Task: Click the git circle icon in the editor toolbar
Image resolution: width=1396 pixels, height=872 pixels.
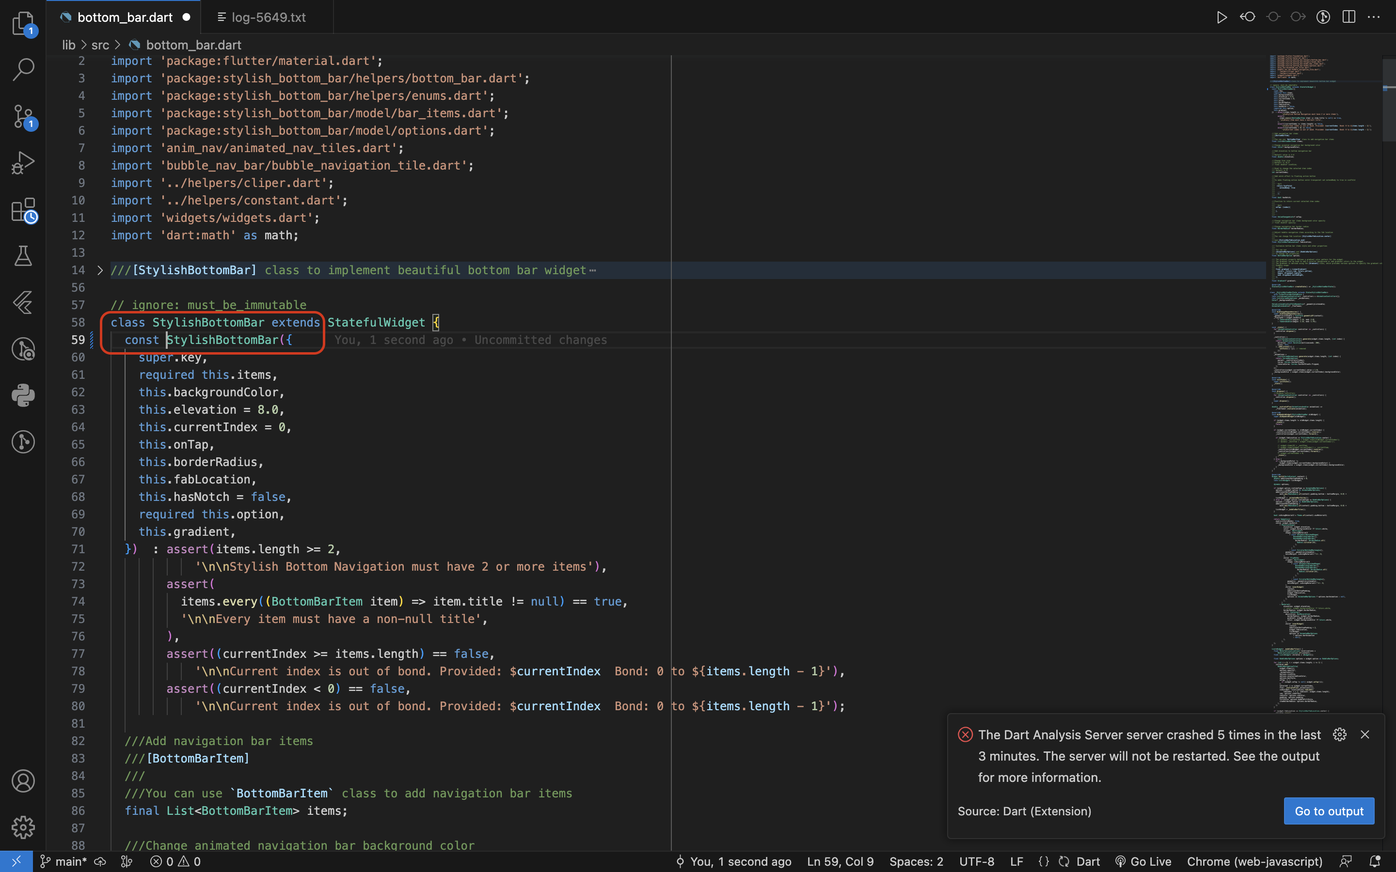Action: [x=1323, y=17]
